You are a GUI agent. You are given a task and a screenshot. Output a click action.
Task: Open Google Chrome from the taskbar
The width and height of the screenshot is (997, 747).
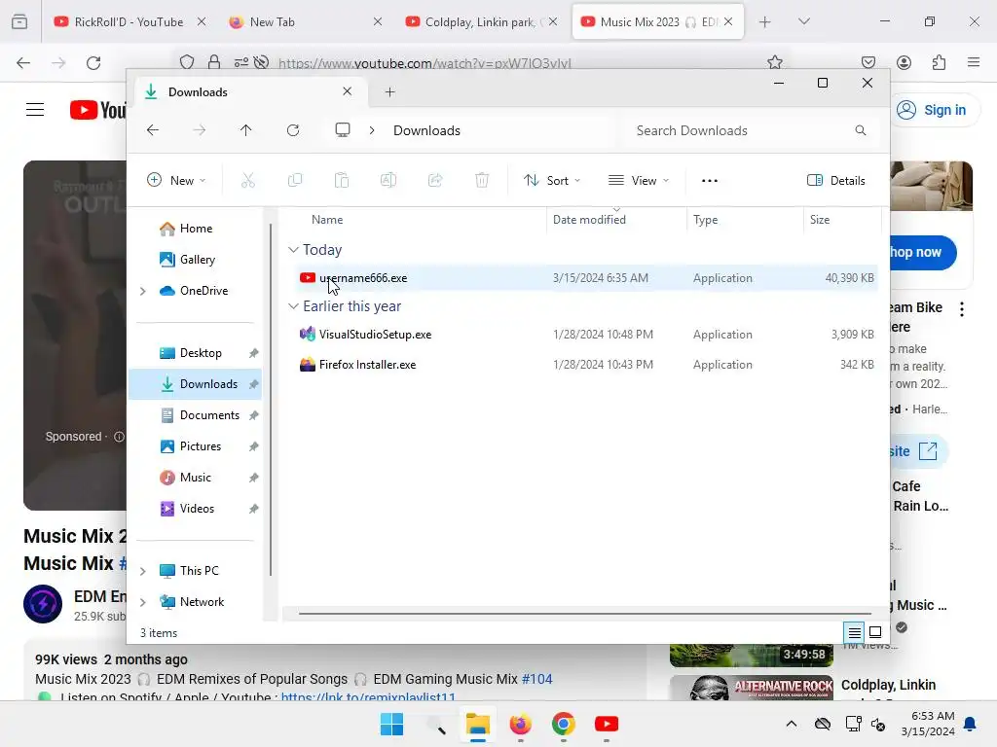coord(564,724)
